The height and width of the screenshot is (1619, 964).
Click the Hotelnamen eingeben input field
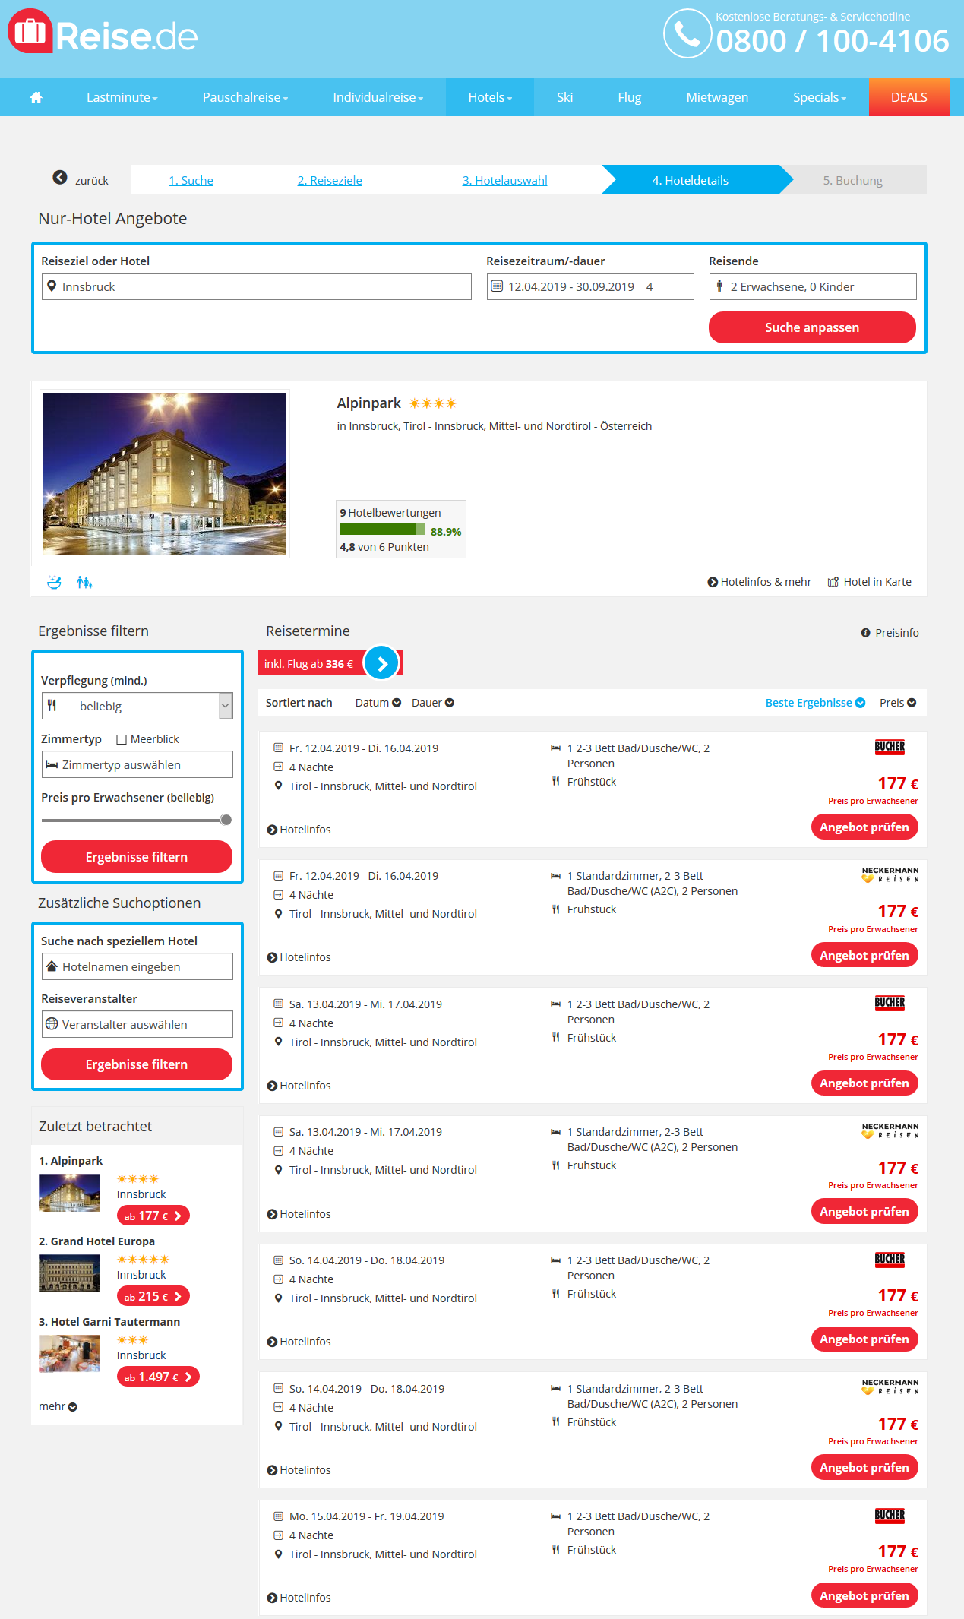(137, 966)
